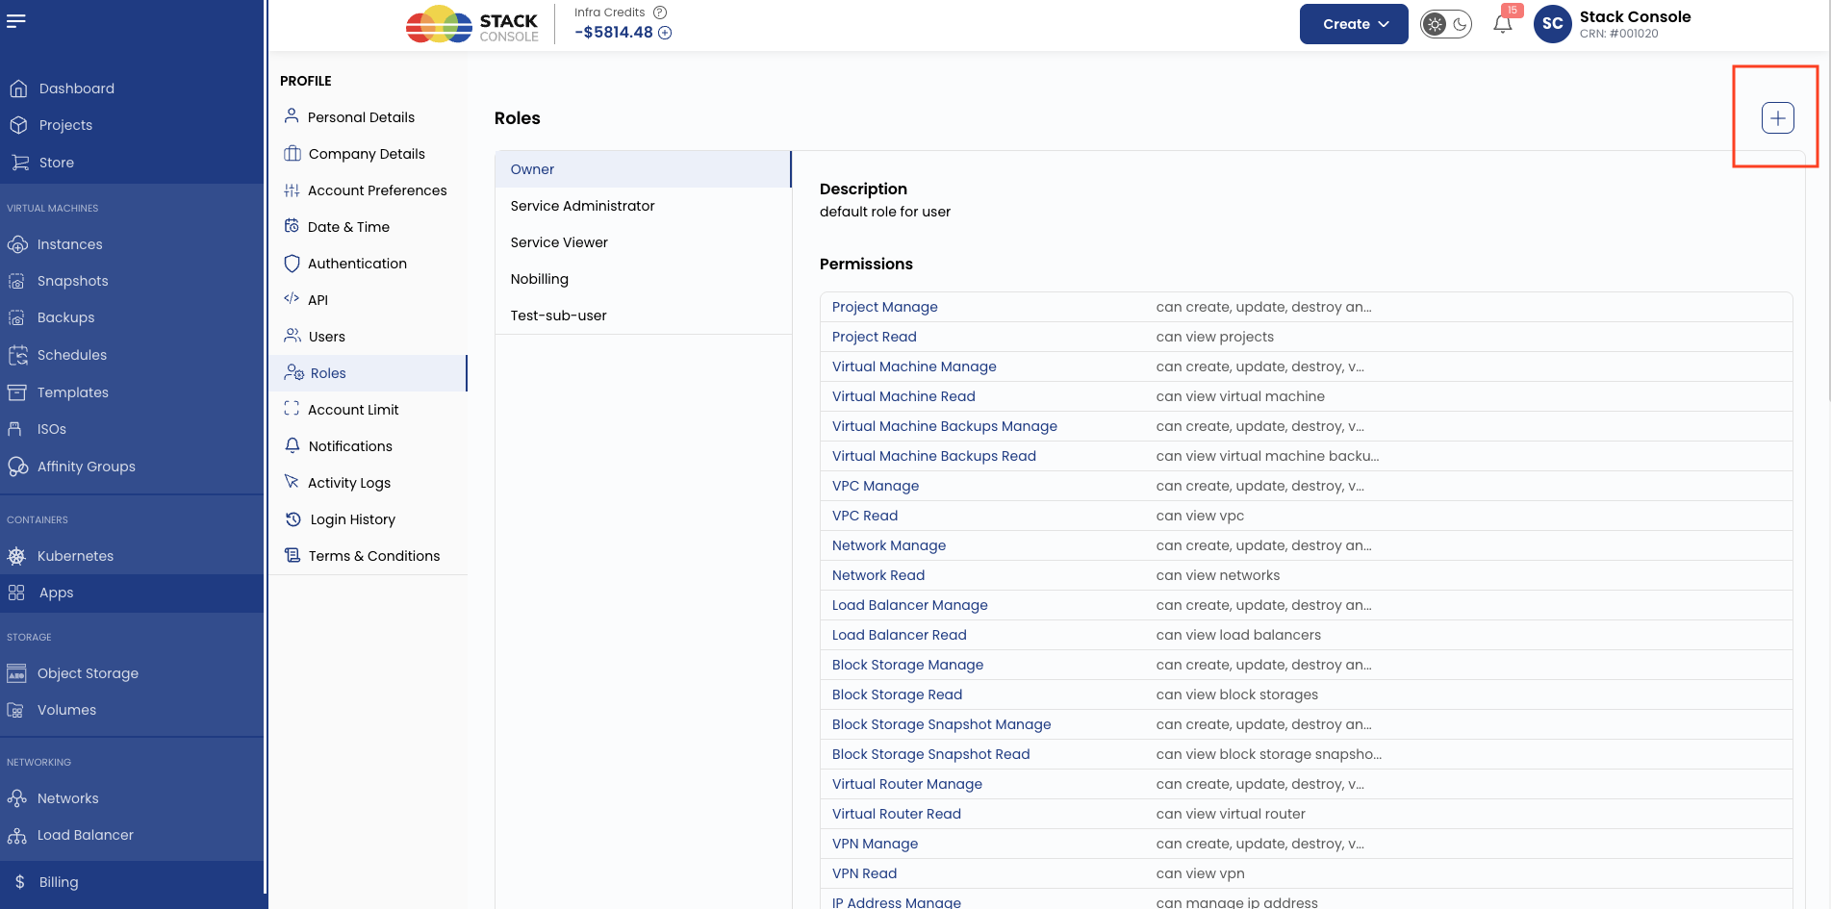Click the Project Manage permission
Screen dimensions: 1831x909
coord(884,307)
